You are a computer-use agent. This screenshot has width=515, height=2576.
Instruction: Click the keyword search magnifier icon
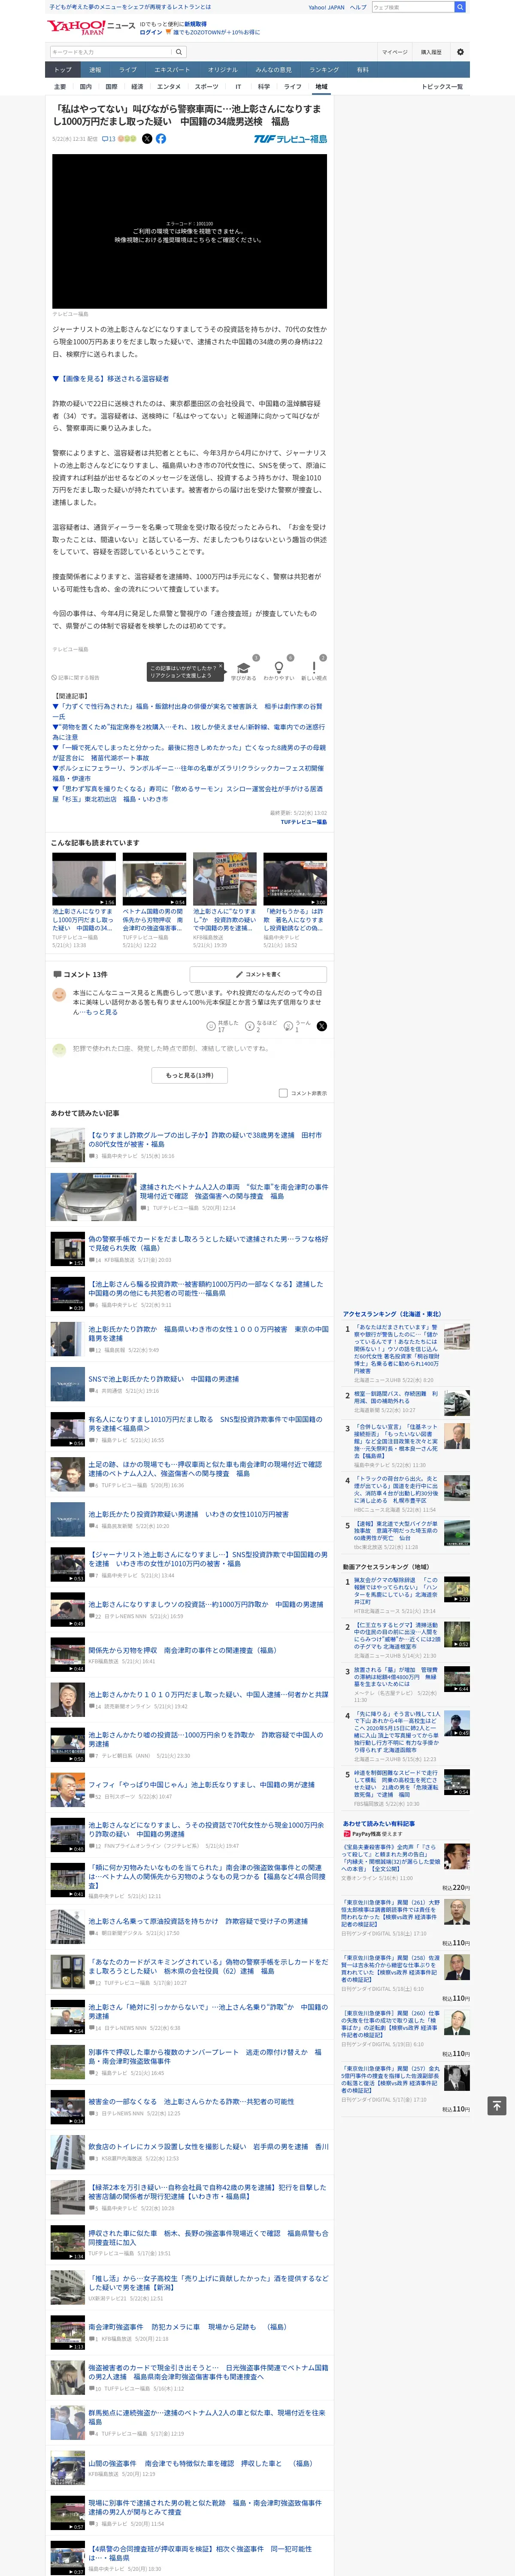(x=179, y=52)
